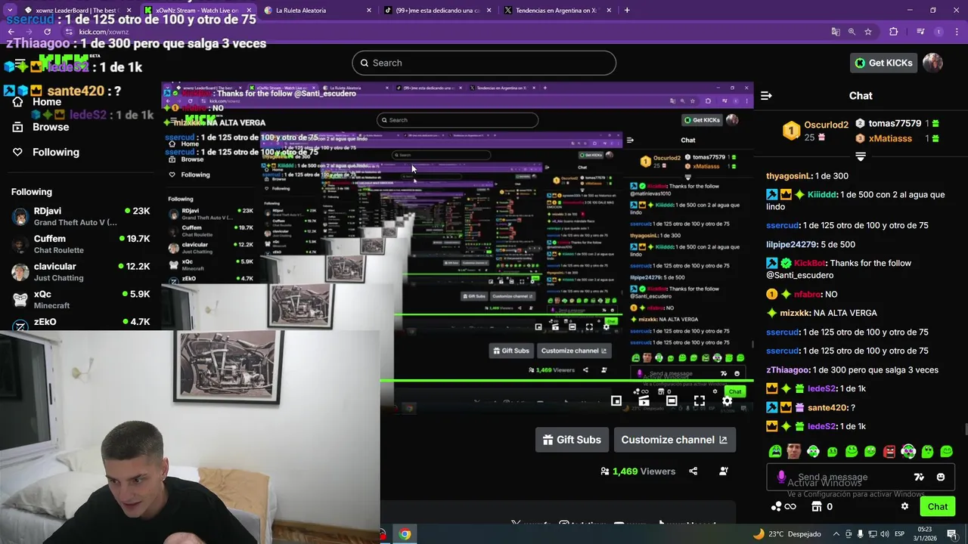Click username thyagosinL in chat
The height and width of the screenshot is (544, 968).
coord(788,176)
